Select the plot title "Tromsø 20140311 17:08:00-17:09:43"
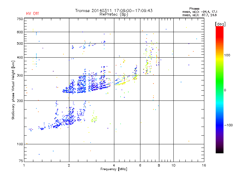The width and height of the screenshot is (240, 180). pos(114,10)
